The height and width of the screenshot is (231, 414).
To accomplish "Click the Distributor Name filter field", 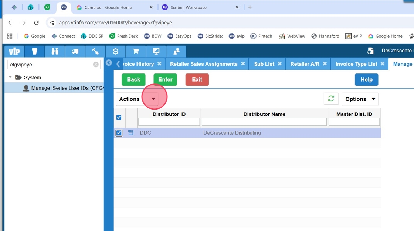I will tap(264, 122).
